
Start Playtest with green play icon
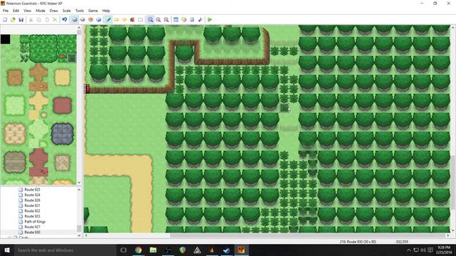pyautogui.click(x=209, y=20)
